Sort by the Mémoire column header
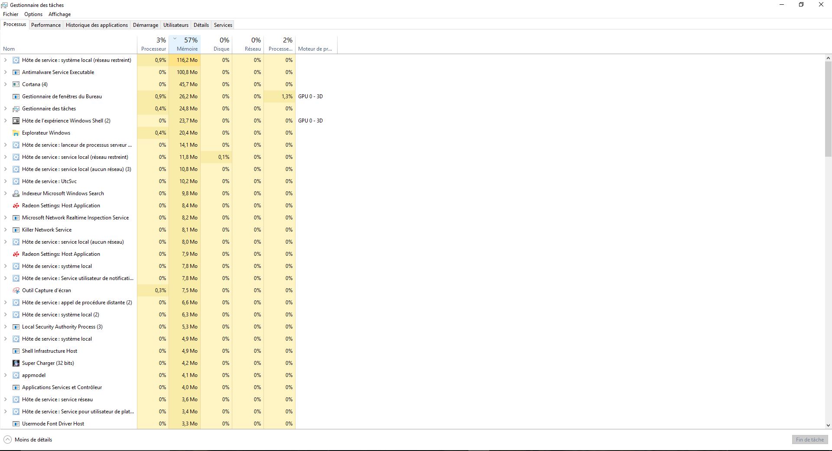 coord(185,45)
